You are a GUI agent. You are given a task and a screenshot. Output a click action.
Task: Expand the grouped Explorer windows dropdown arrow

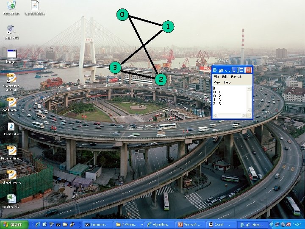(142, 225)
